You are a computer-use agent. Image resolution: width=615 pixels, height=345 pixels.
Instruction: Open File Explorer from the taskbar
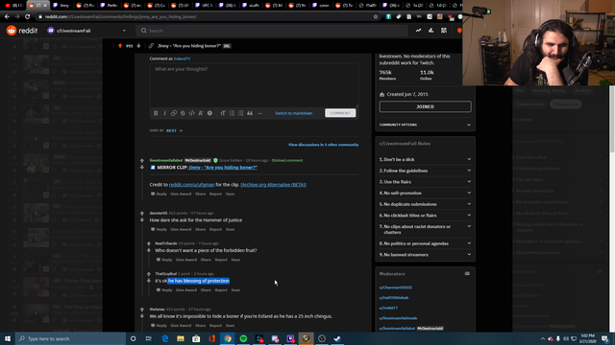click(x=181, y=338)
